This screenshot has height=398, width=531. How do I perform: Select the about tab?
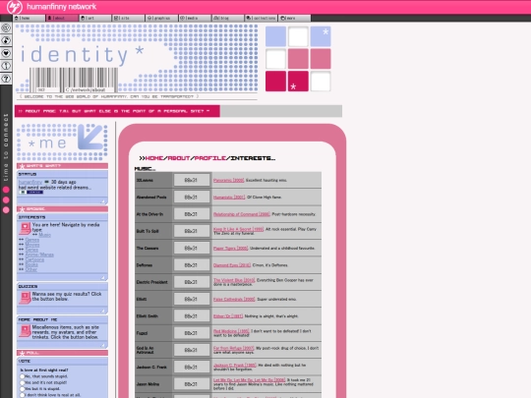(x=62, y=18)
